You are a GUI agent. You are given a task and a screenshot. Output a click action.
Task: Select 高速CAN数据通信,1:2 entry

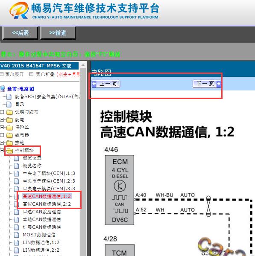pos(47,196)
